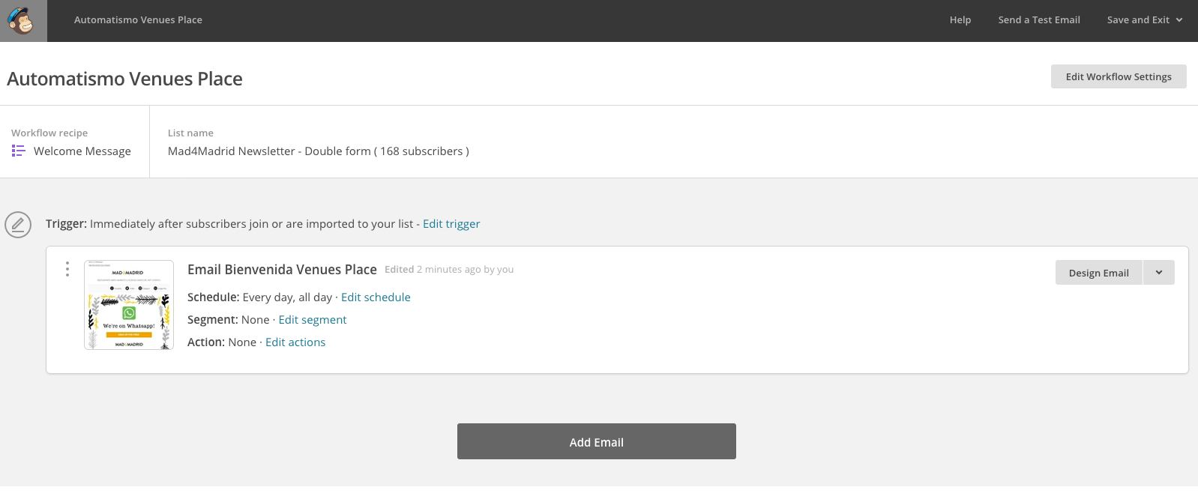This screenshot has width=1198, height=493.
Task: Click the Welcome Message recipe list icon
Action: pyautogui.click(x=19, y=151)
